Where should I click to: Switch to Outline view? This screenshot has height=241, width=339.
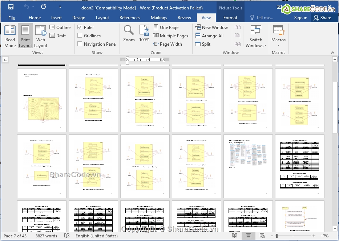pos(60,28)
